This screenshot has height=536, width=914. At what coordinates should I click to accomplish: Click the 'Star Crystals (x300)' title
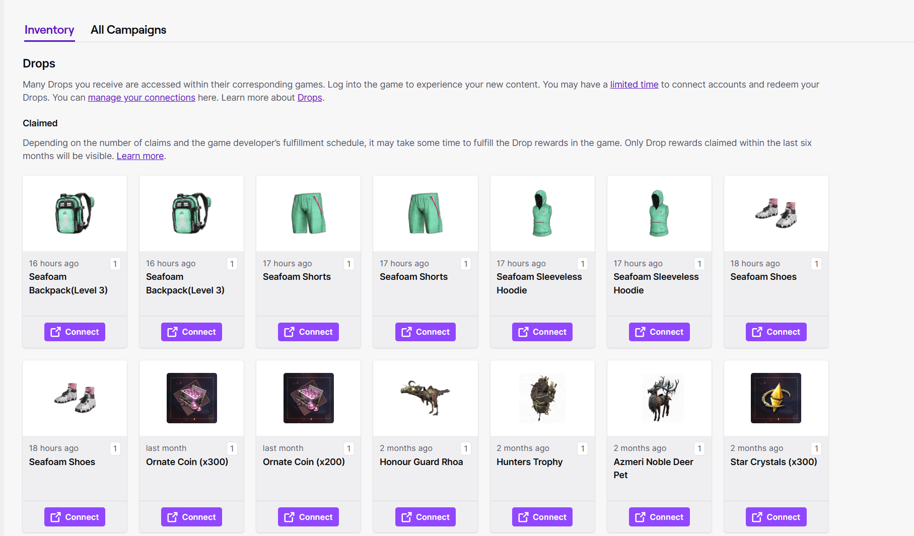(774, 462)
